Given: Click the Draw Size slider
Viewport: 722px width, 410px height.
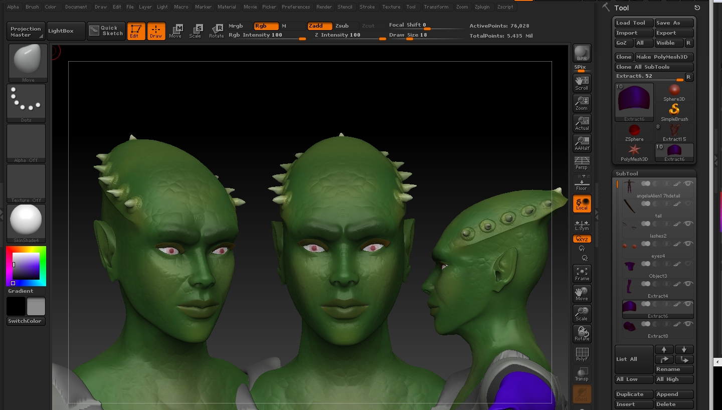Looking at the screenshot, I should pyautogui.click(x=426, y=36).
